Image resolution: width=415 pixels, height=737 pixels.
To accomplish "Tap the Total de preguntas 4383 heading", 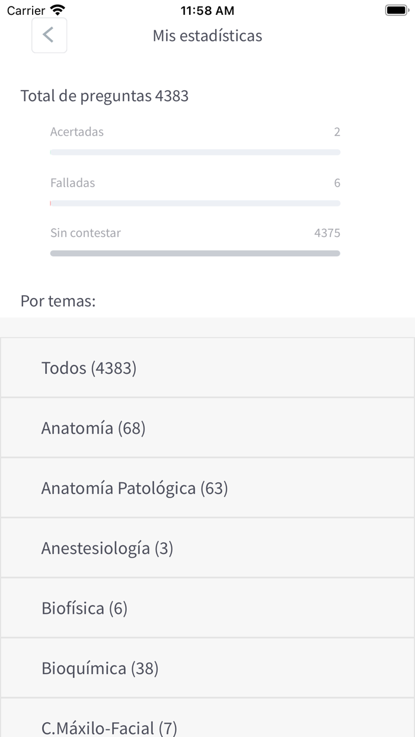I will 104,95.
